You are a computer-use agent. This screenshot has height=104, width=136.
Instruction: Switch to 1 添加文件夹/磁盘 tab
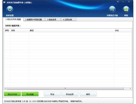(13, 19)
